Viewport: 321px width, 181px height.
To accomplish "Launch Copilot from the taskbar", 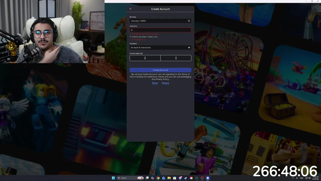I will (152, 178).
